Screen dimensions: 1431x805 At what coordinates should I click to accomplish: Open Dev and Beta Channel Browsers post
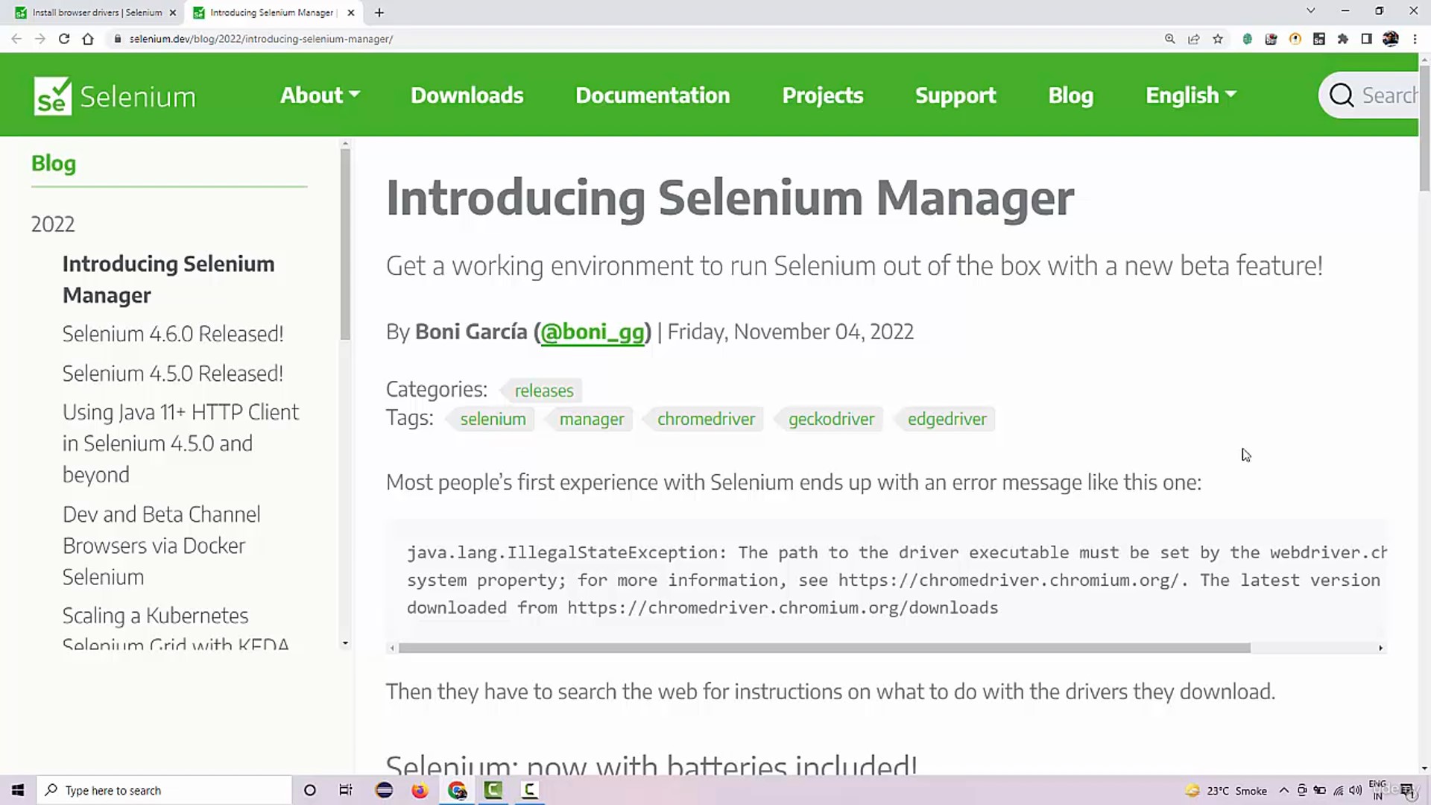[162, 546]
